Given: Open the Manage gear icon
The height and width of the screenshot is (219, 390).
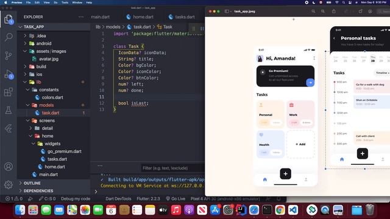Looking at the screenshot, I should click(8, 184).
